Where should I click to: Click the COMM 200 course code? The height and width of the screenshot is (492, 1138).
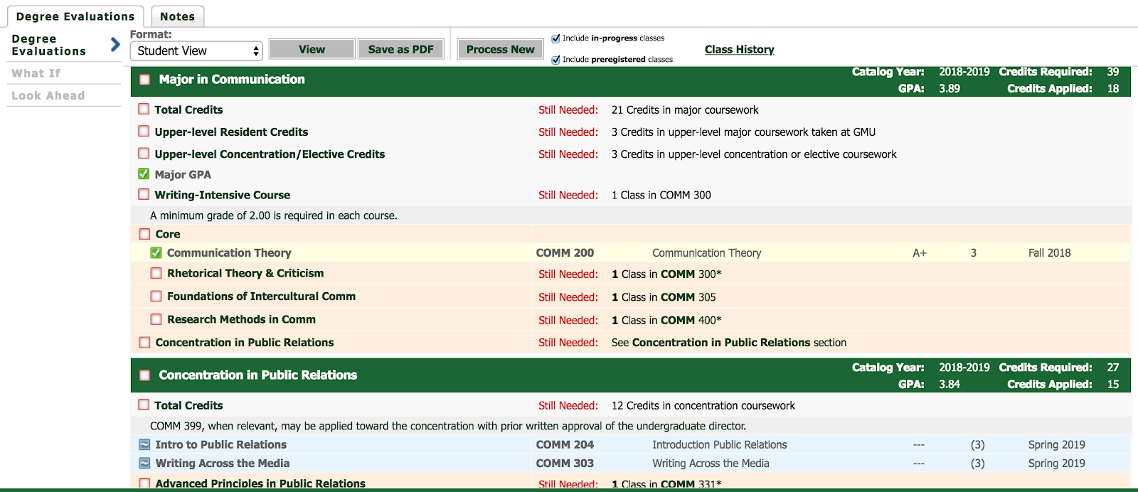(565, 253)
